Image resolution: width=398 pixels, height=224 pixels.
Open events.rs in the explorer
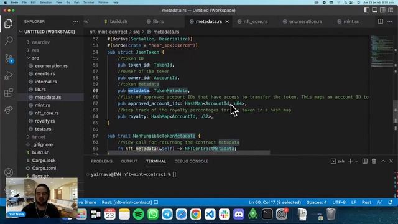(45, 74)
